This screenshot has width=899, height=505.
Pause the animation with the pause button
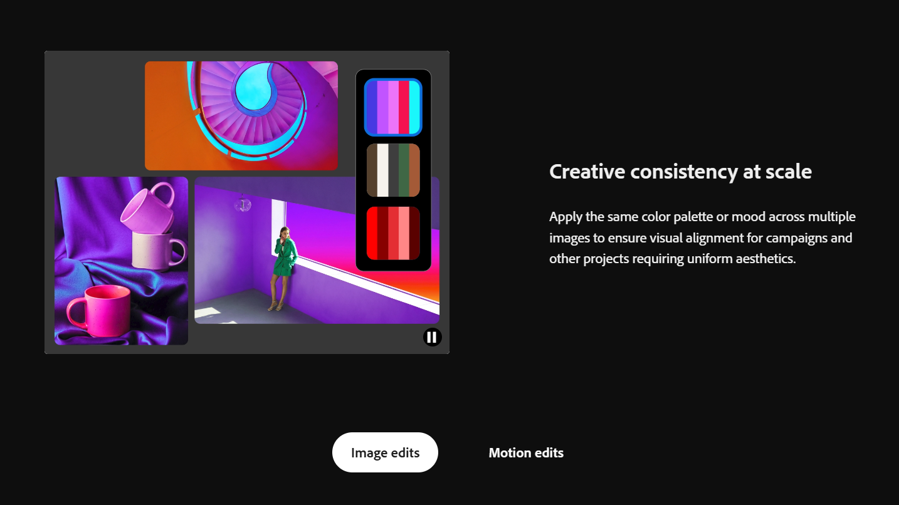point(432,337)
